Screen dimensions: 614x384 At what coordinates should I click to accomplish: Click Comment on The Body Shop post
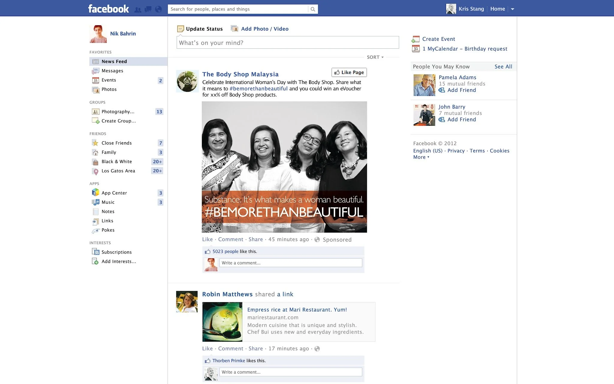[231, 239]
